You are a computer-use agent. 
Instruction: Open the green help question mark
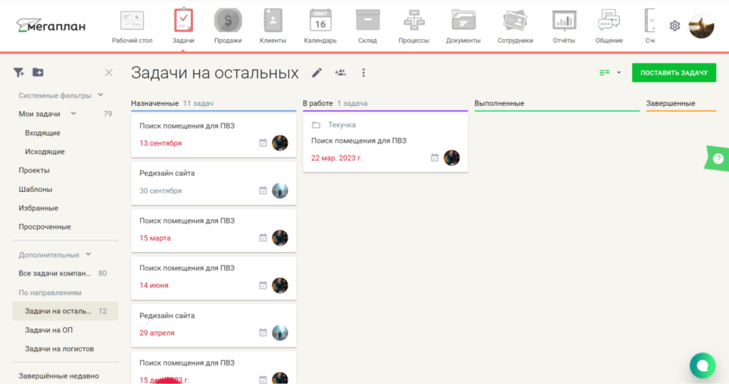pyautogui.click(x=718, y=159)
